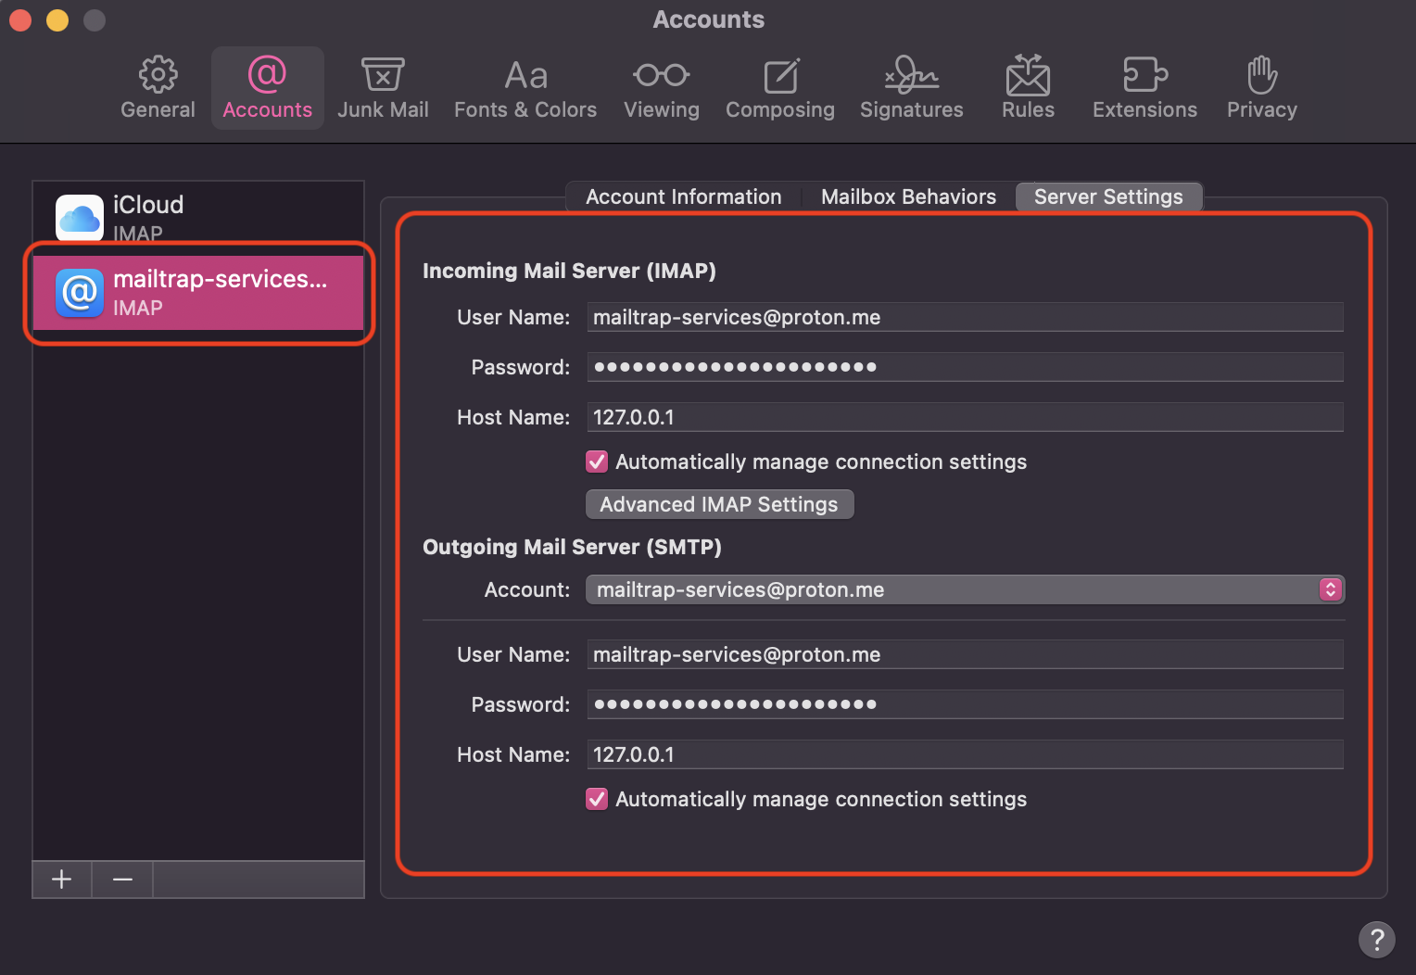1416x975 pixels.
Task: Open the Extensions preferences pane
Action: [x=1145, y=88]
